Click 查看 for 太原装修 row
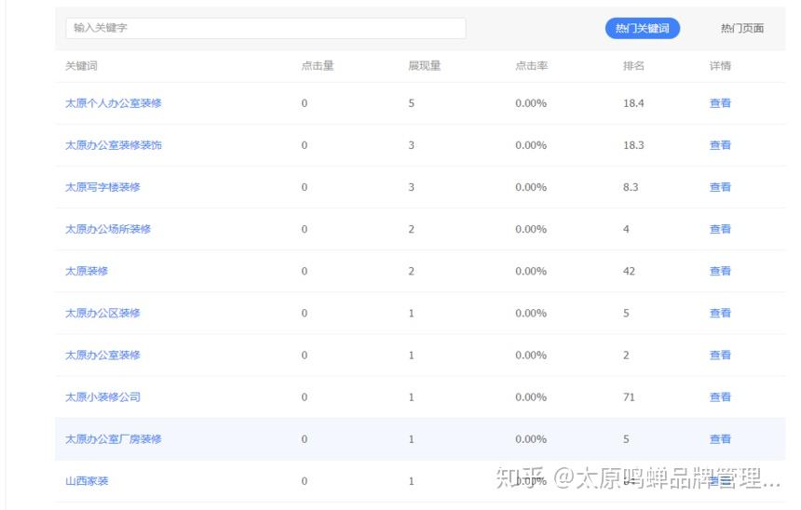This screenshot has height=510, width=801. tap(720, 271)
